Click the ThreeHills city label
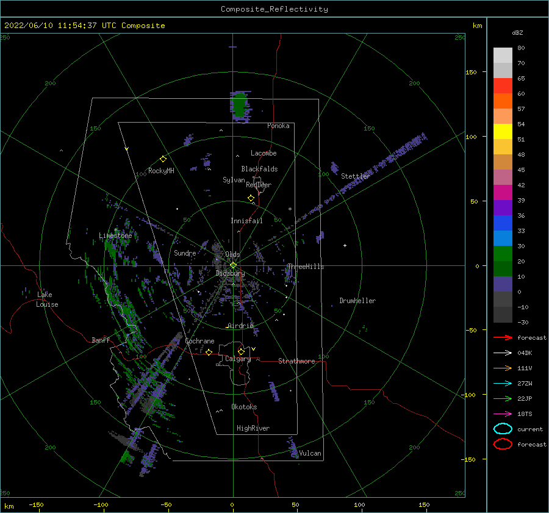Screen dimensions: 549x513 click(306, 267)
